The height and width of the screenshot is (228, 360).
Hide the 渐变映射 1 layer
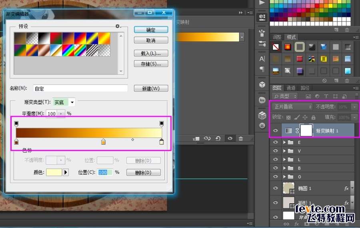click(275, 131)
